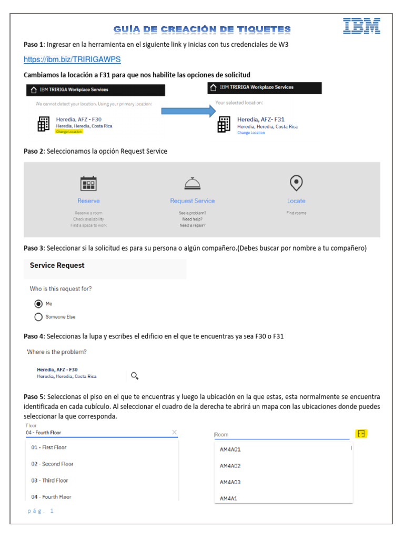The image size is (404, 539).
Task: Click the IBM logo in the header
Action: 362,26
